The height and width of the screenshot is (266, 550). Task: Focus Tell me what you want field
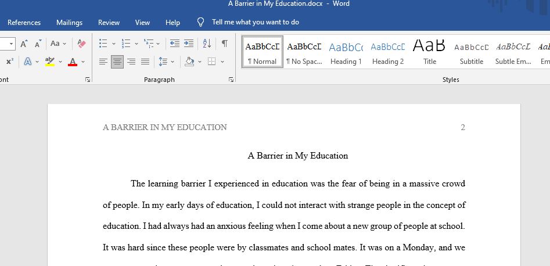[x=256, y=22]
